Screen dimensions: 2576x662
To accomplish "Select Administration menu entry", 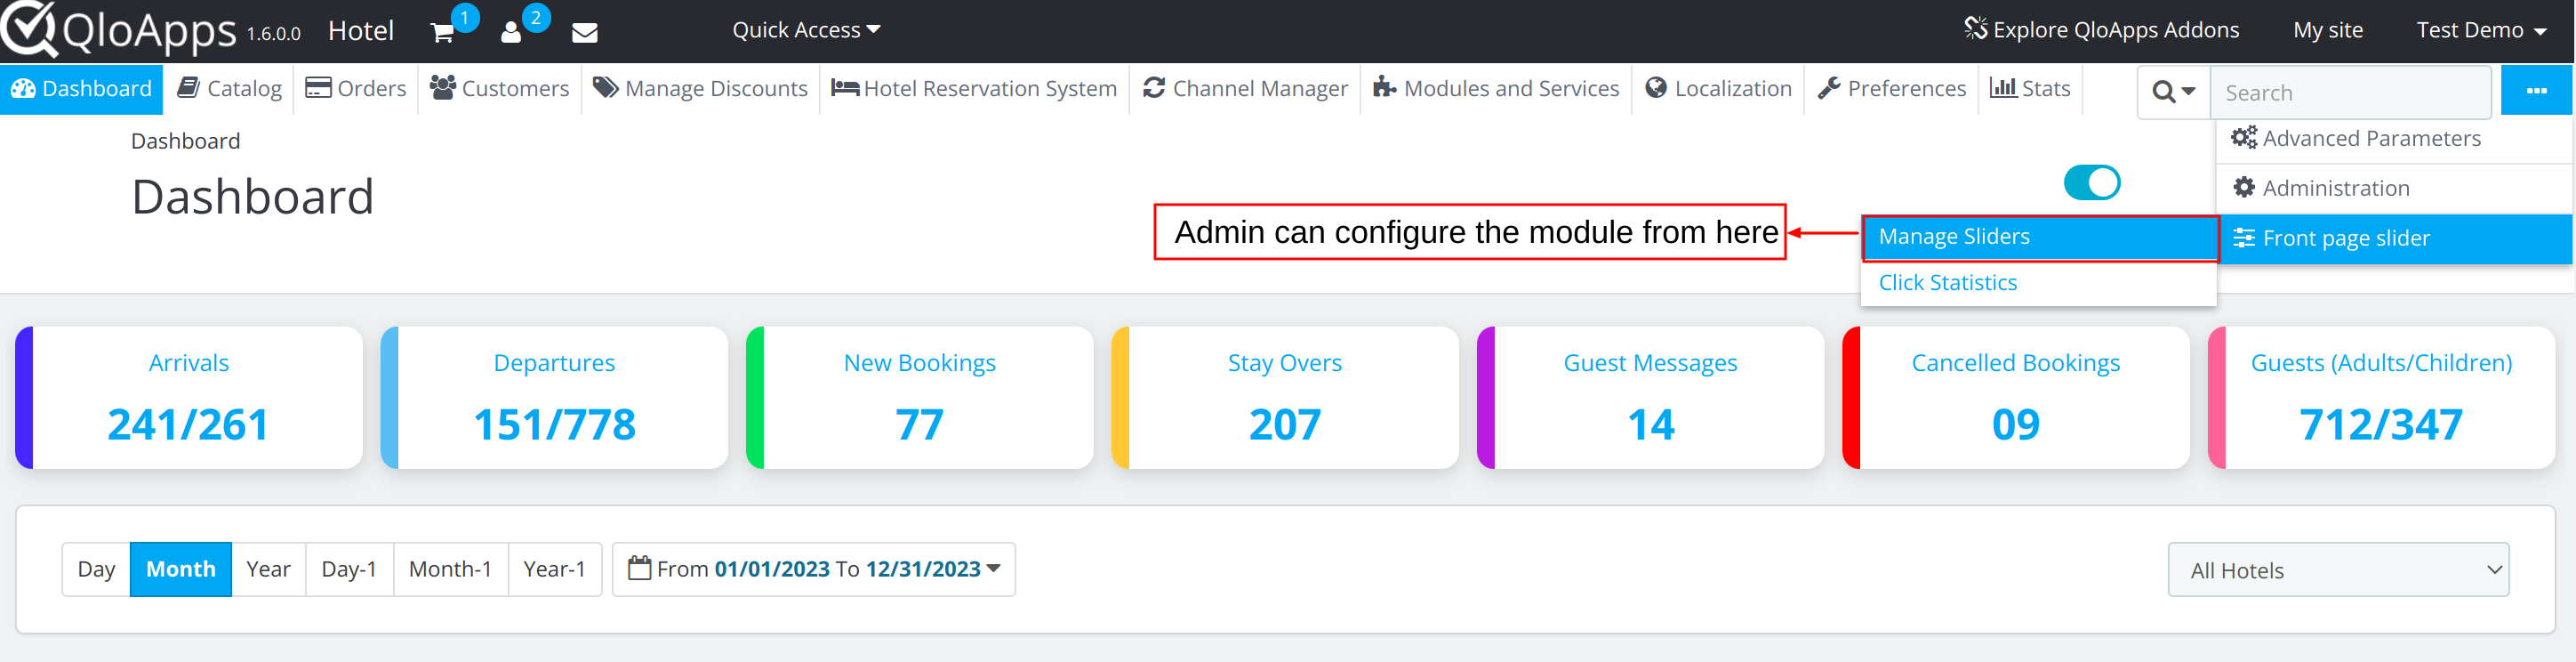I will pyautogui.click(x=2394, y=188).
